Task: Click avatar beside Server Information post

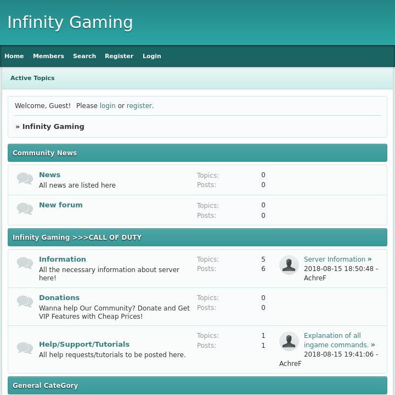Action: click(x=289, y=265)
